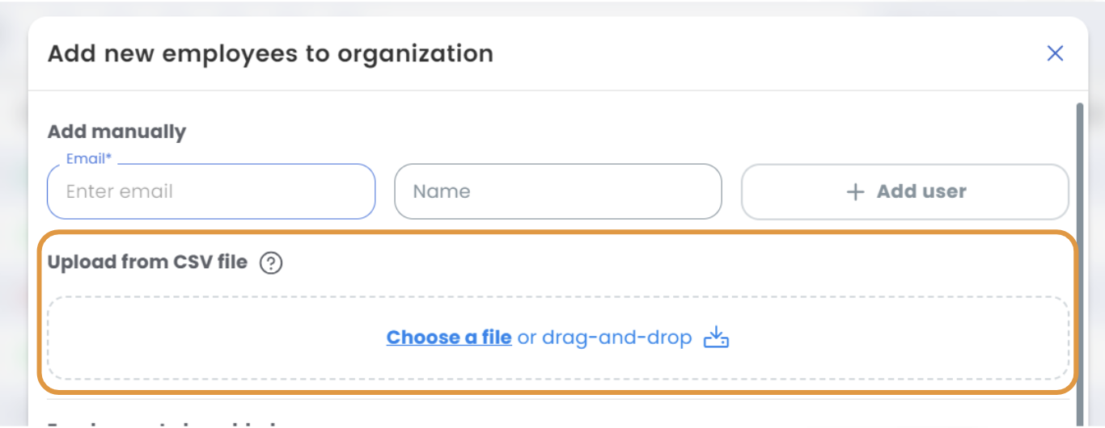Close the Add new employees dialog

click(1055, 53)
